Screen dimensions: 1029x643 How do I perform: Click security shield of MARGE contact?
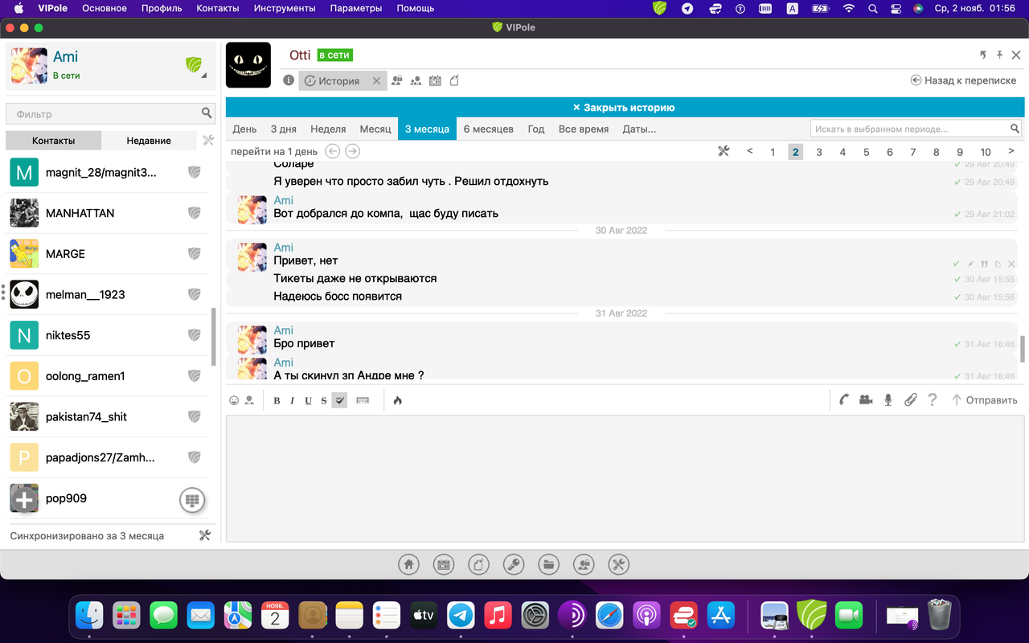(194, 253)
